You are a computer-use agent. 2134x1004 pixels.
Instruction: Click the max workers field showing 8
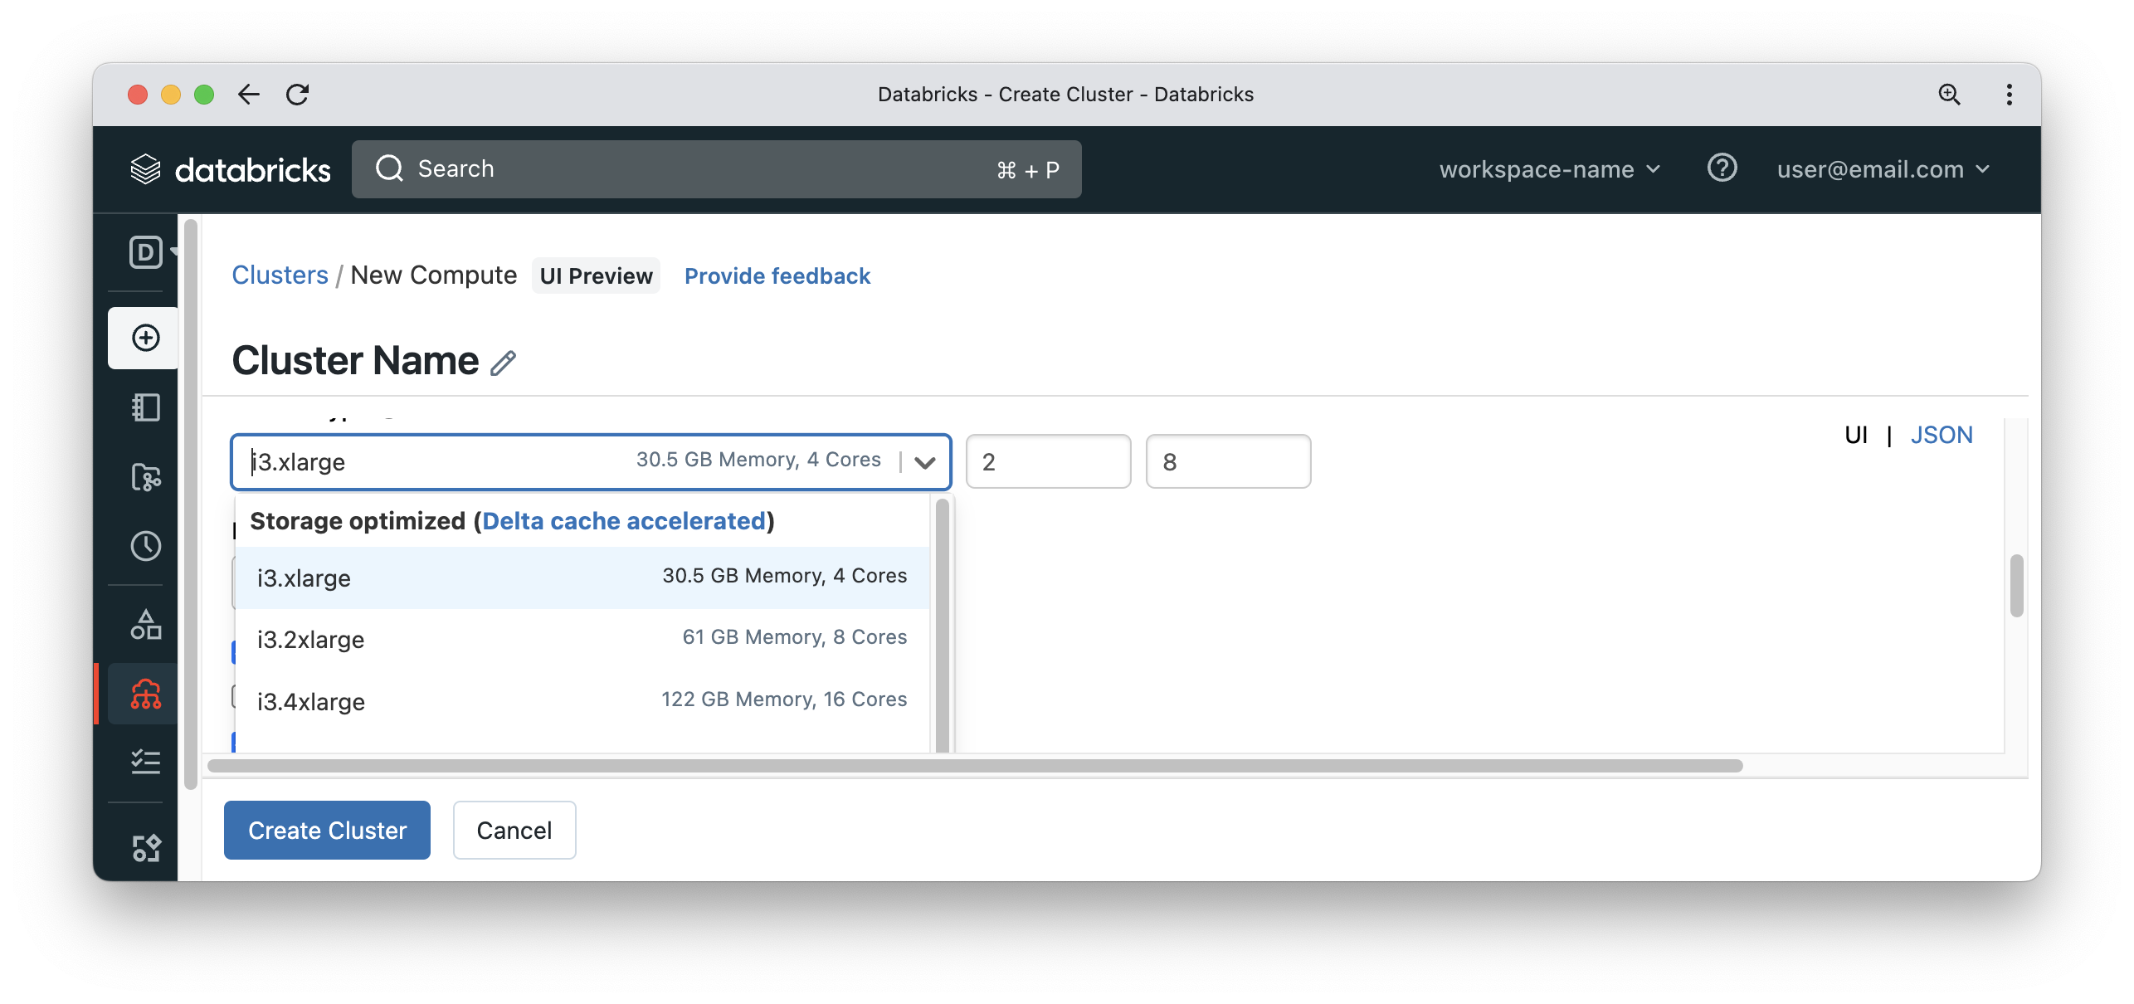[x=1227, y=462]
